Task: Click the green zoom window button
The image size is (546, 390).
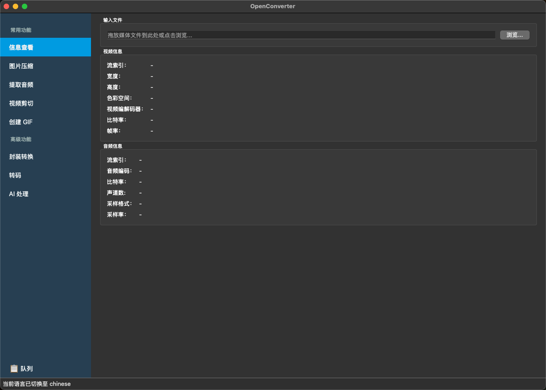Action: [25, 6]
